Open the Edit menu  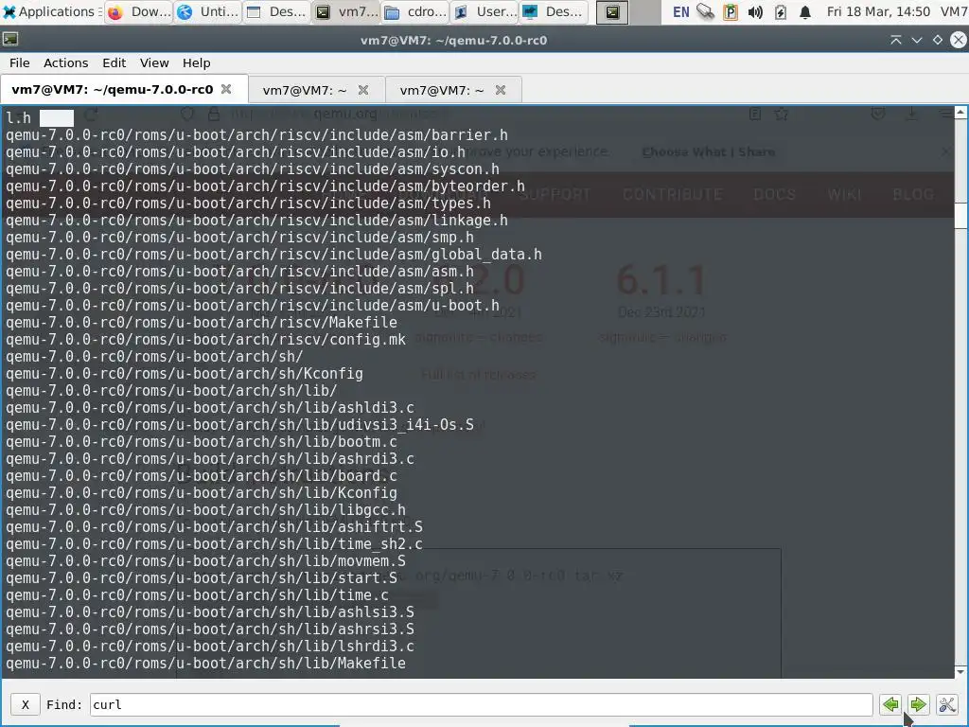coord(114,63)
